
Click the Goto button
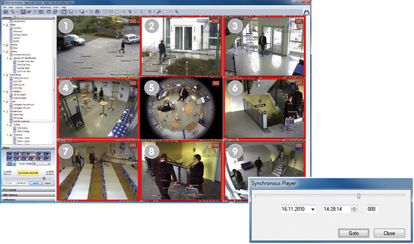click(x=354, y=233)
